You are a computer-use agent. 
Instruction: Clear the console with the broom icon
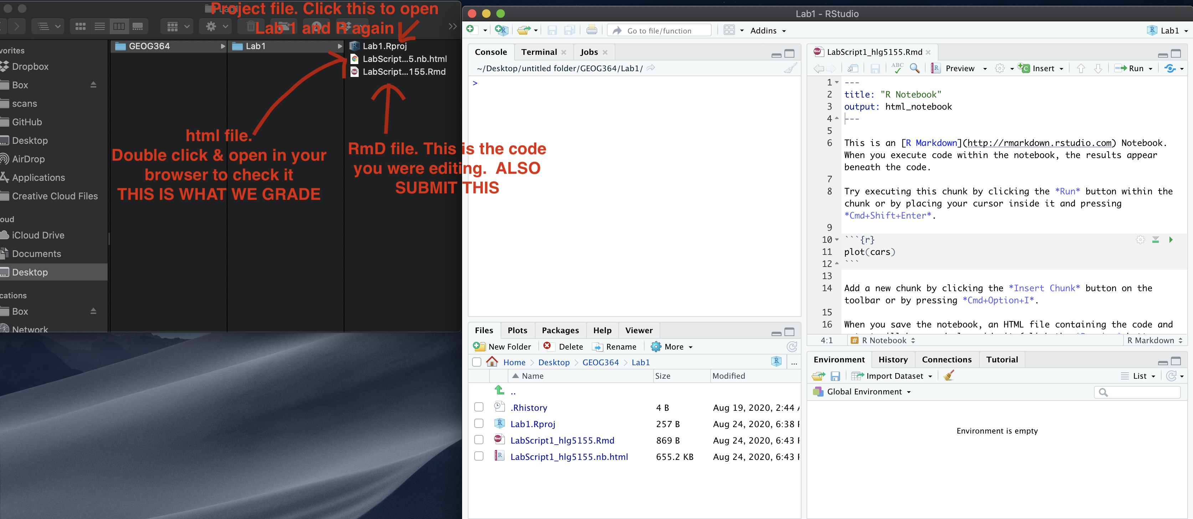790,68
